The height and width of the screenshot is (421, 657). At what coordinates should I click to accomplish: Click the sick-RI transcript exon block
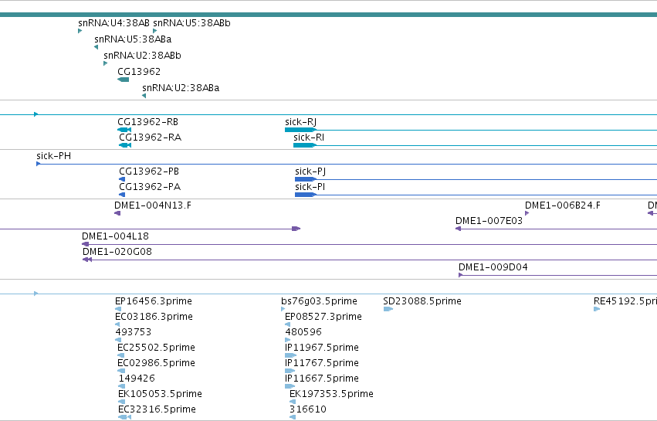click(305, 145)
